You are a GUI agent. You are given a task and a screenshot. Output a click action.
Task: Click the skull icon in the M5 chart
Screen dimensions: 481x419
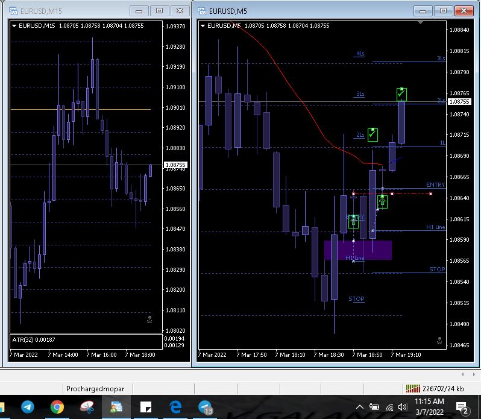coord(439,341)
